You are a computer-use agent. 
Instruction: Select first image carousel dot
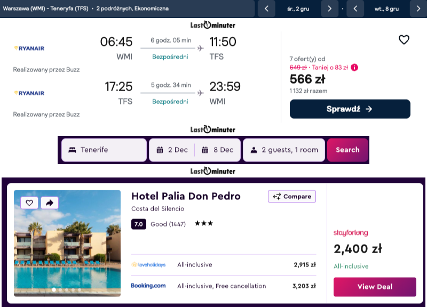(x=54, y=290)
